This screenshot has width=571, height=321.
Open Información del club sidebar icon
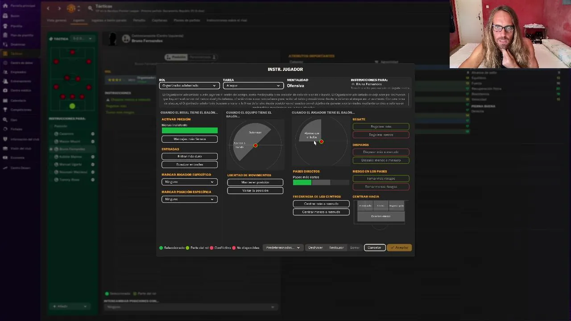(x=5, y=139)
